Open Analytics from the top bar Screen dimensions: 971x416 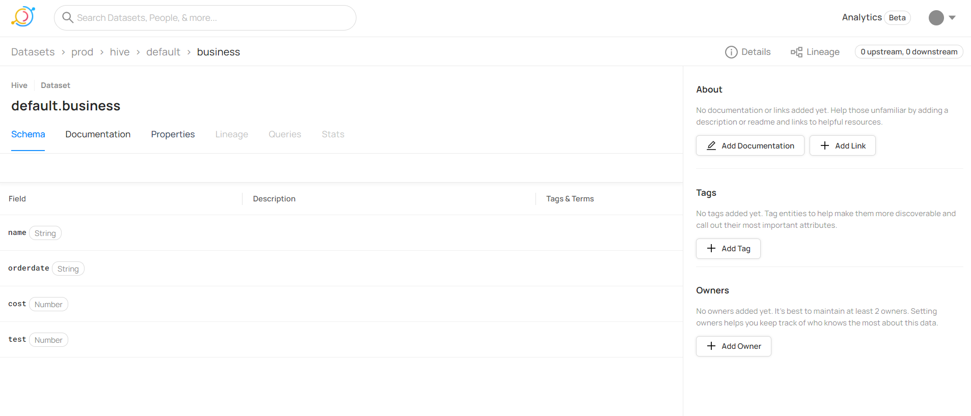(862, 17)
